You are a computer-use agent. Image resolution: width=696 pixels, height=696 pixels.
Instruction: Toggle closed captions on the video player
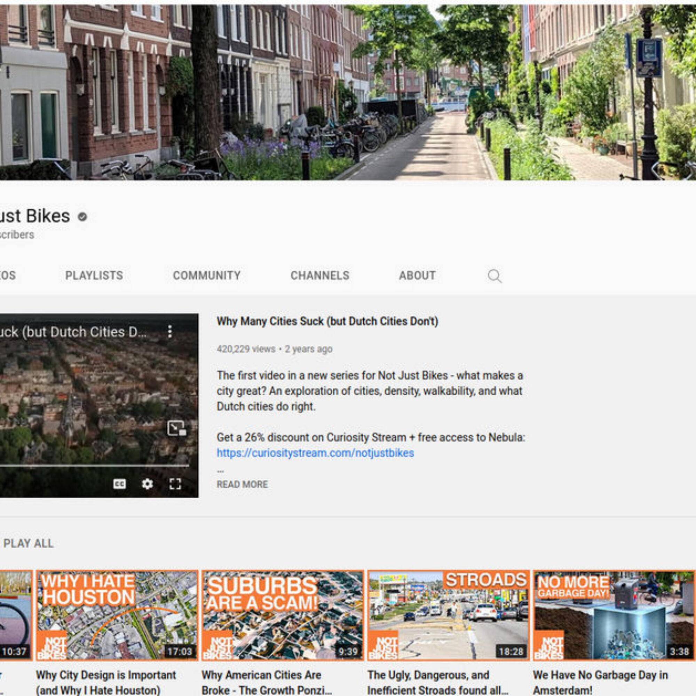(120, 484)
